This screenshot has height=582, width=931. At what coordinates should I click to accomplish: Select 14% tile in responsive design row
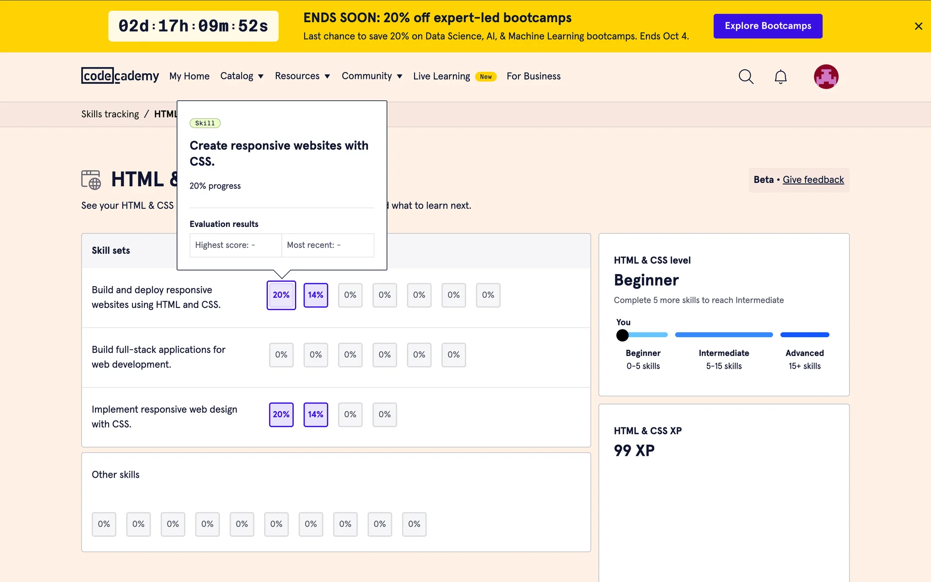click(316, 415)
